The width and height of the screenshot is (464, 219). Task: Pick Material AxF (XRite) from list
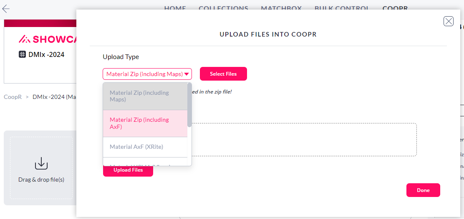click(x=145, y=147)
